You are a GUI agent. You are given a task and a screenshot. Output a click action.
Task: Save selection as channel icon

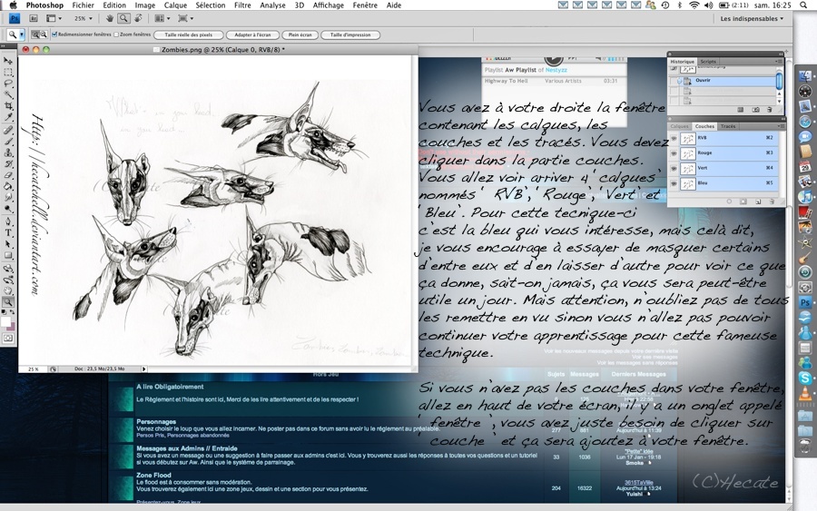[x=743, y=201]
